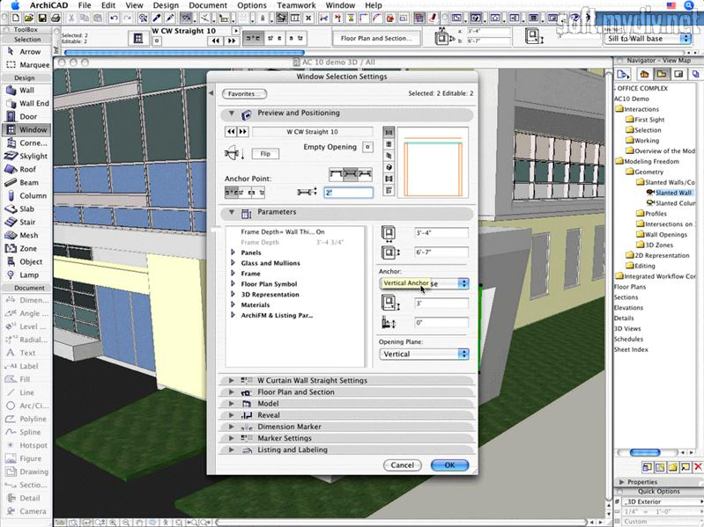This screenshot has width=704, height=527.
Task: Open the File menu
Action: pyautogui.click(x=85, y=5)
